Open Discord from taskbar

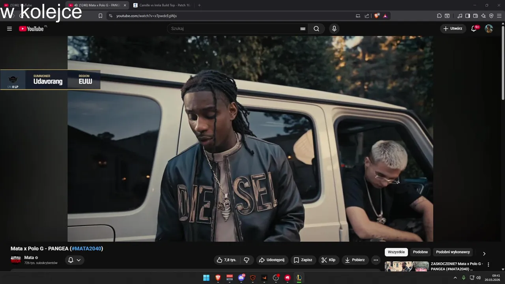point(241,278)
